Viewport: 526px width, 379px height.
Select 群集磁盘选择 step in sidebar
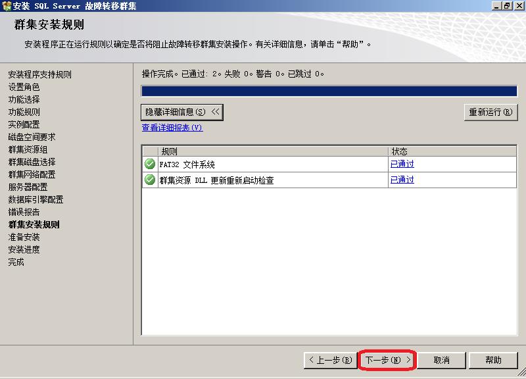pyautogui.click(x=32, y=162)
